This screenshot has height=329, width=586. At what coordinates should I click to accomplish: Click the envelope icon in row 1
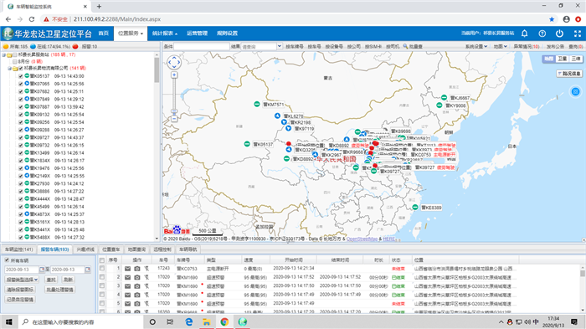[127, 269]
